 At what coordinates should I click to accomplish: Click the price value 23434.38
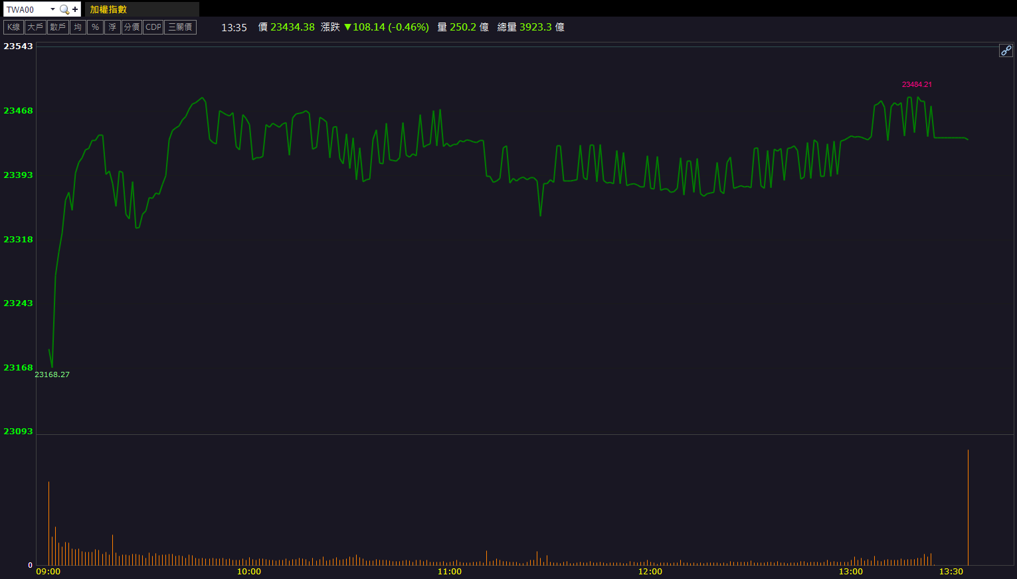tap(292, 27)
